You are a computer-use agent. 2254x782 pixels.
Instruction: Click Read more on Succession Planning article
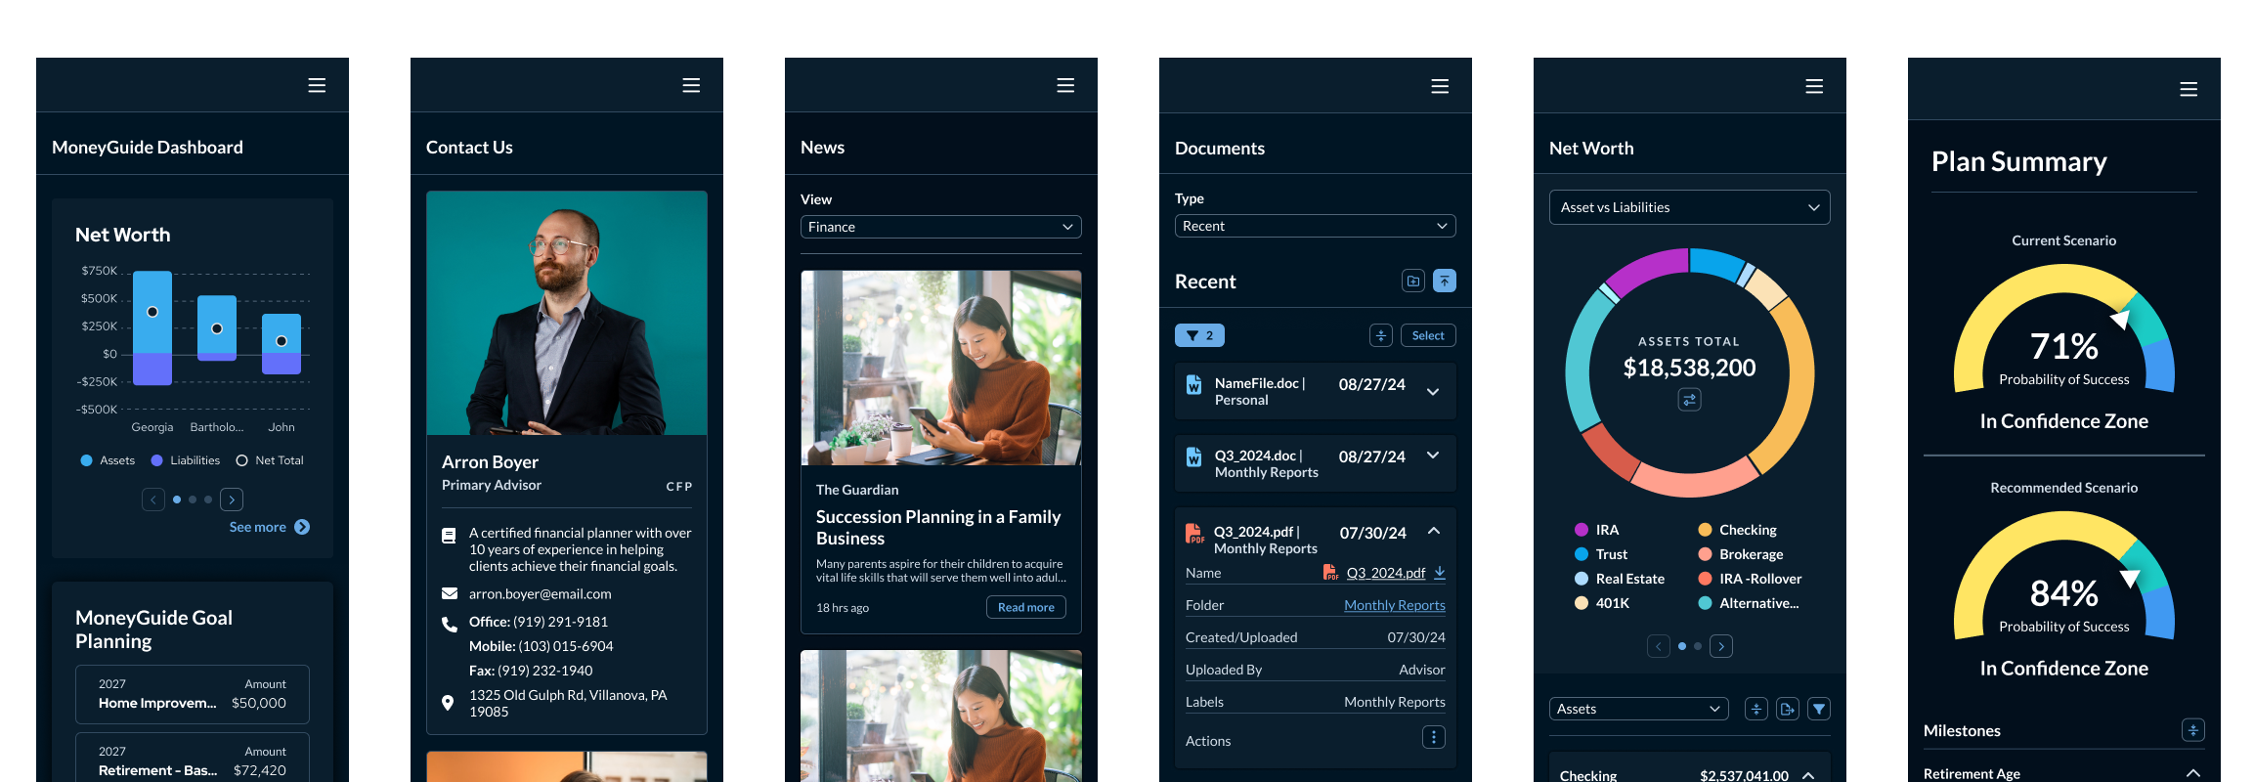pyautogui.click(x=1026, y=607)
